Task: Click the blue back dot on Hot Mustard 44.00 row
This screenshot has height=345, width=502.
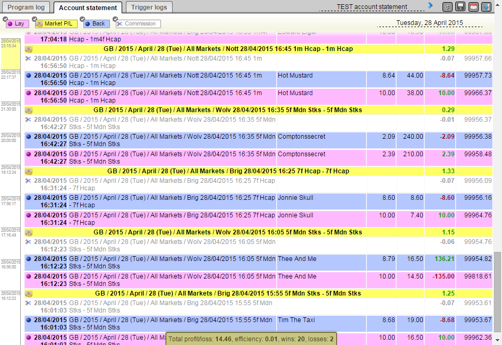Action: 29,75
